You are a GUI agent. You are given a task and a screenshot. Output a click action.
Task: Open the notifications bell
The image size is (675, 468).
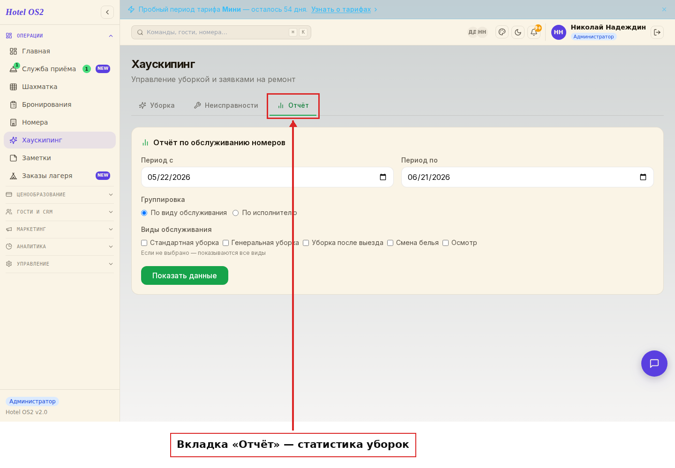point(534,32)
